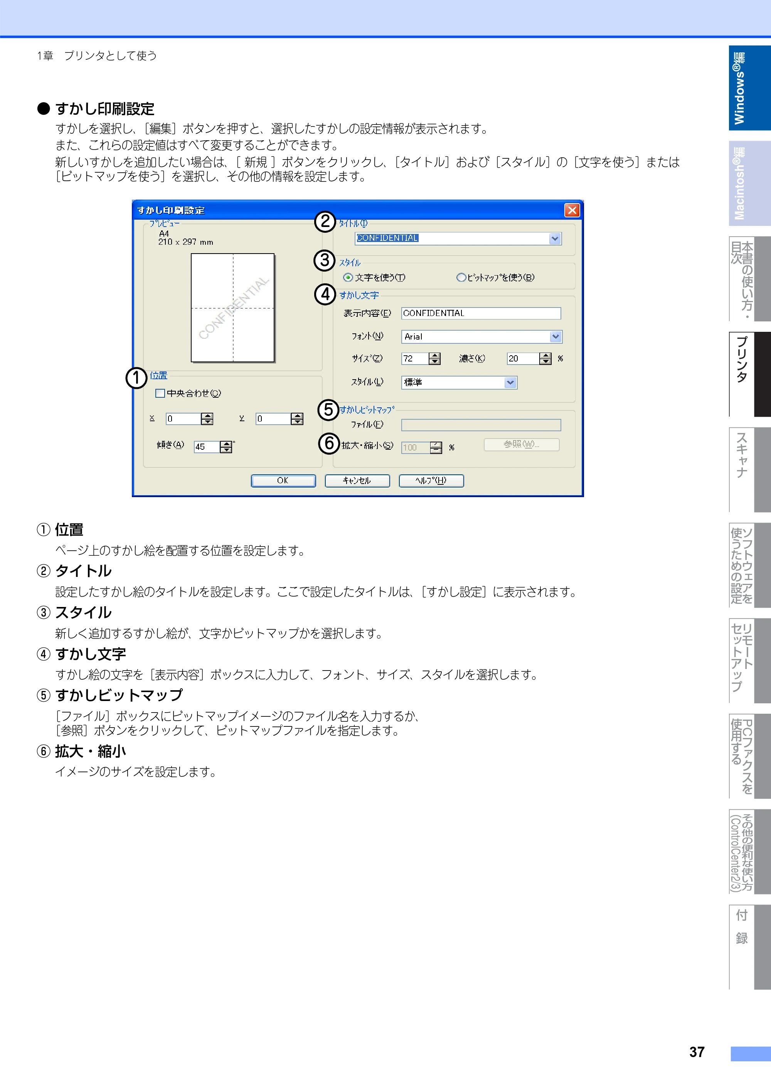Screen dimensions: 771x1091
Task: Click the Y position field
Action: click(x=273, y=419)
